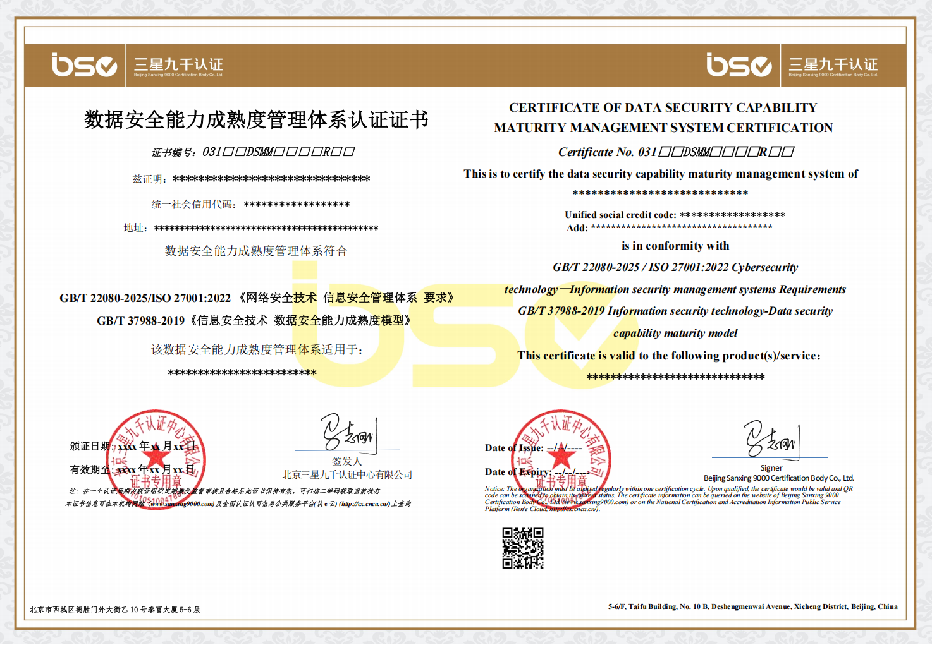
Task: Click the 颁证日期 issue date field
Action: coord(133,446)
